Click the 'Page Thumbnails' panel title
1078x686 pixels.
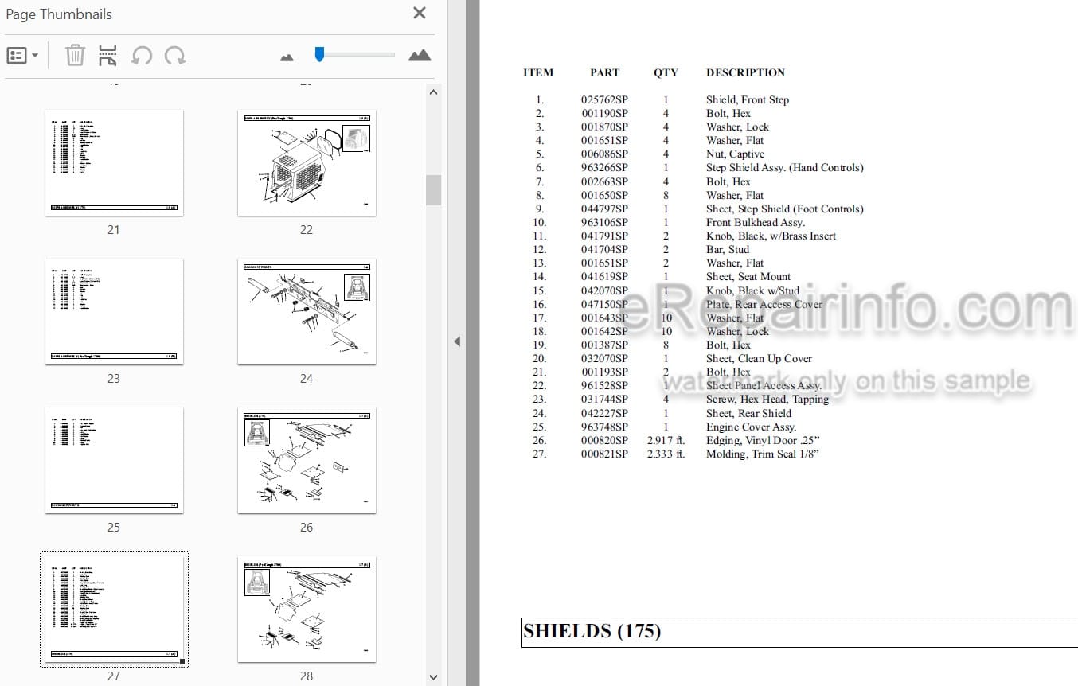[59, 14]
